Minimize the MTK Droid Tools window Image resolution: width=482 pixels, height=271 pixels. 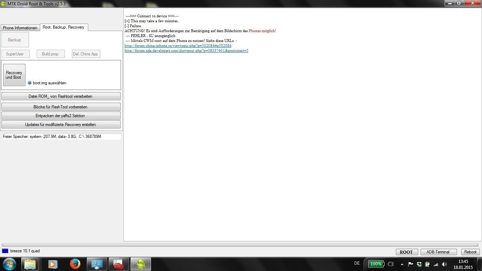point(449,3)
